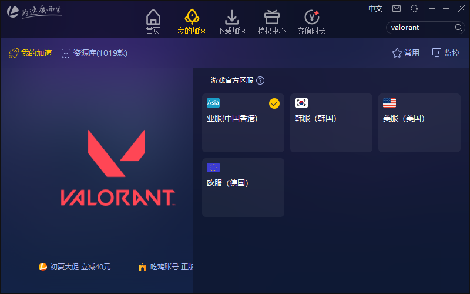Open the 特权中心 gift tab
This screenshot has height=294, width=470.
(x=271, y=22)
